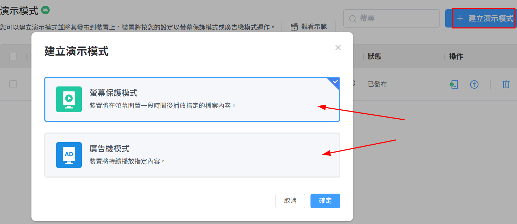This screenshot has height=224, width=517.
Task: Toggle the select-all checkbox in table header
Action: click(x=13, y=56)
